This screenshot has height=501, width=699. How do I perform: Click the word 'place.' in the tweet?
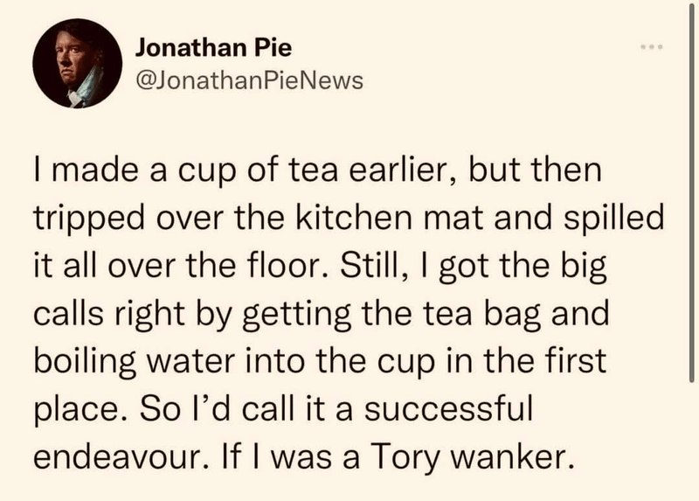pyautogui.click(x=81, y=410)
